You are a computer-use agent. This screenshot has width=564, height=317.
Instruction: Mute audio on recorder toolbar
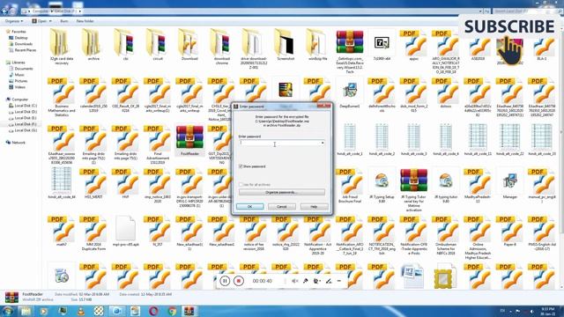[x=294, y=281]
